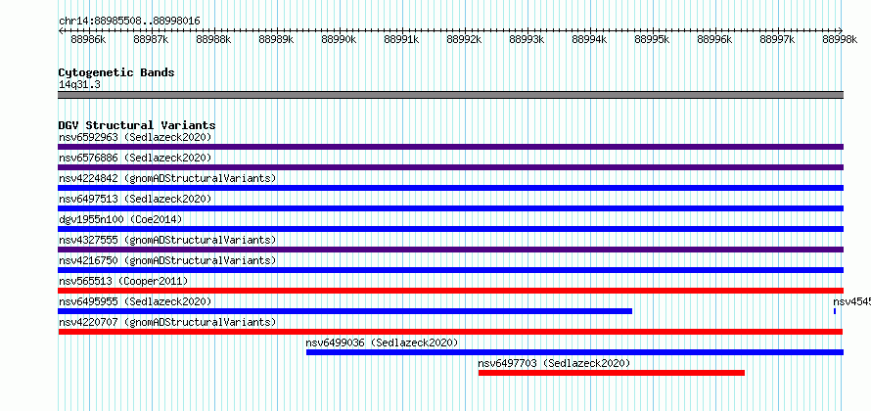Open the nsv565513 (Cooper2011) label

click(123, 281)
